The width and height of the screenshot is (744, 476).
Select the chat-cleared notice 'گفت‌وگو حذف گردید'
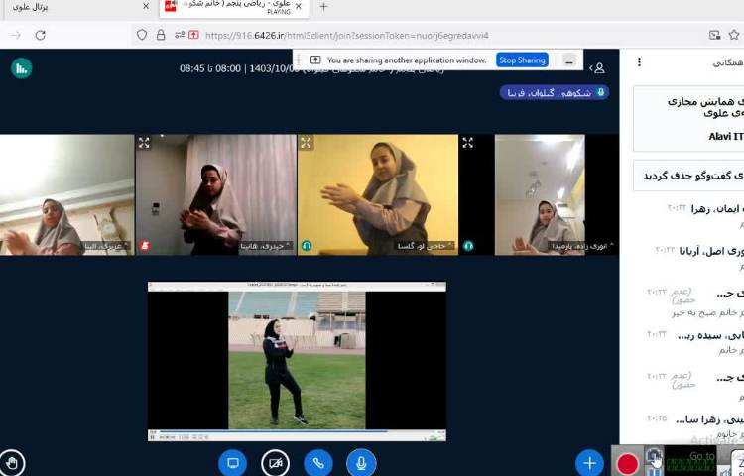[688, 176]
